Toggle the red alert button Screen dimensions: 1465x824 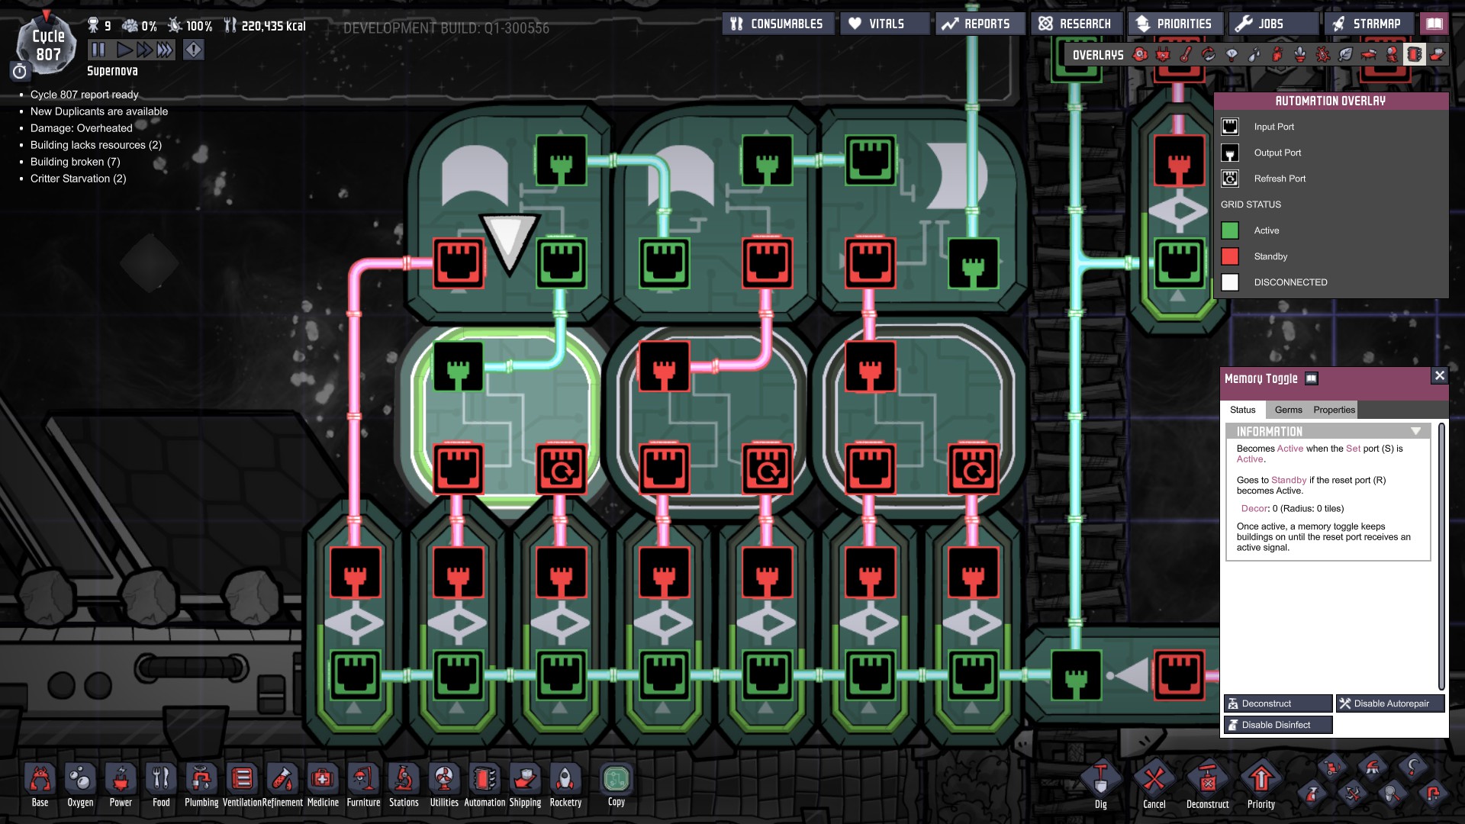(194, 50)
